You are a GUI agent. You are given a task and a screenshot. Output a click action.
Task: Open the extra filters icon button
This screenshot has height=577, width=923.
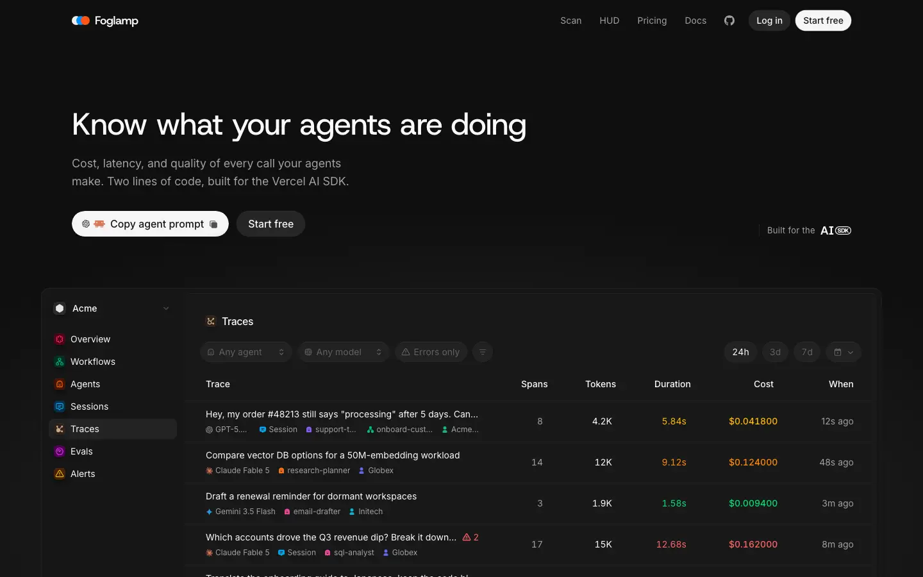tap(483, 352)
